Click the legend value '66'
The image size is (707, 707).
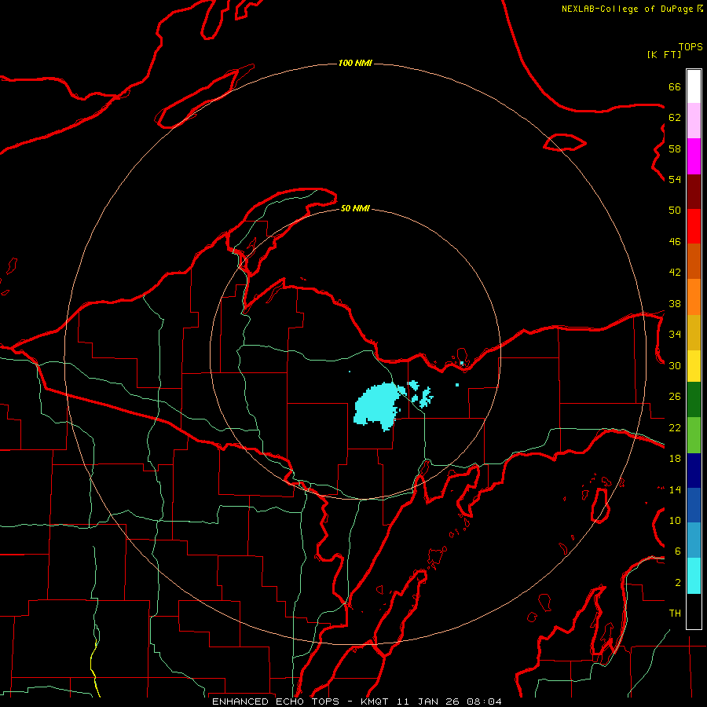point(675,86)
